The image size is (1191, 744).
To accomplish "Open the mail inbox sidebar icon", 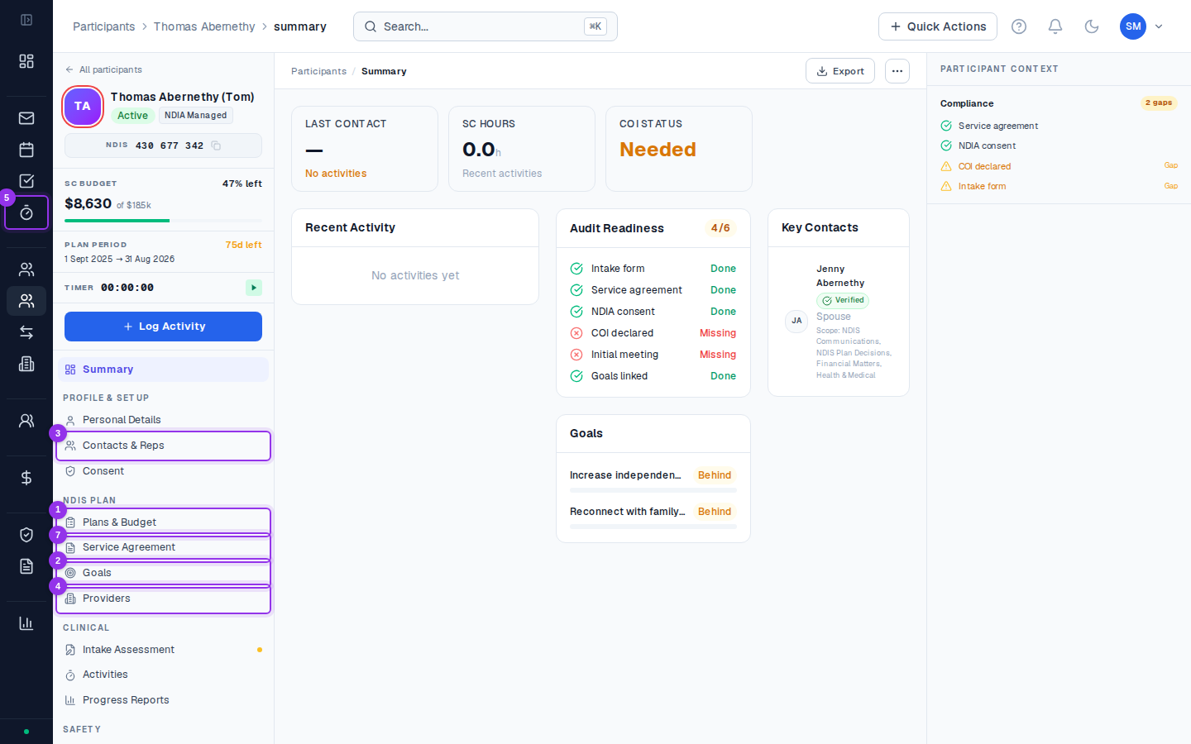I will 26,118.
